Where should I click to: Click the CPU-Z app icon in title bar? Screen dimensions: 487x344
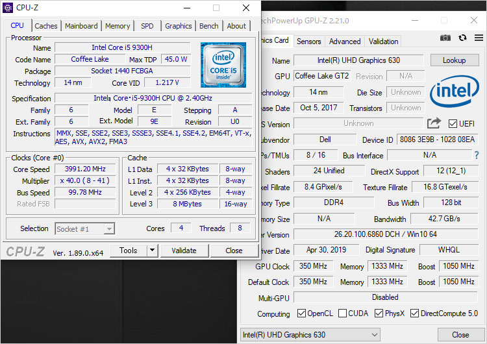tap(8, 7)
